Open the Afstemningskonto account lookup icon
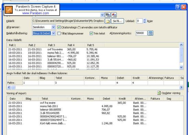This screenshot has height=135, width=189. pyautogui.click(x=151, y=33)
